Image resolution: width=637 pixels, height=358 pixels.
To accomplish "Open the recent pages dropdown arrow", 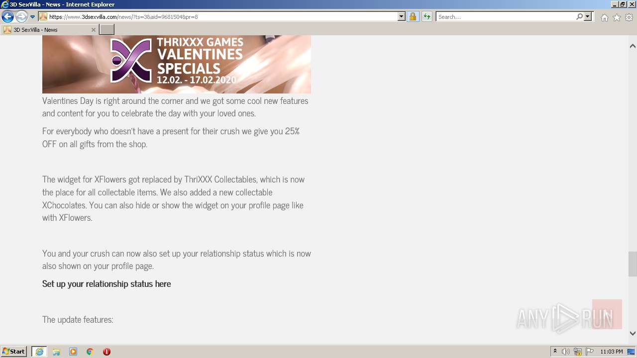I will 33,17.
